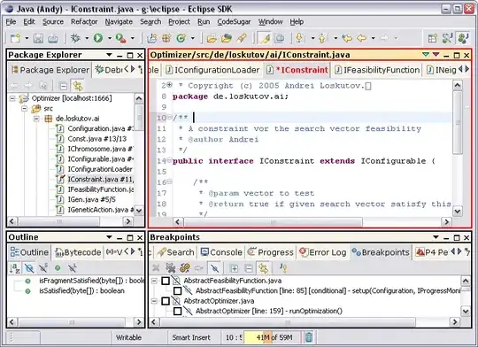Collapse the Optimizer project tree node
This screenshot has height=347, width=478.
click(12, 98)
